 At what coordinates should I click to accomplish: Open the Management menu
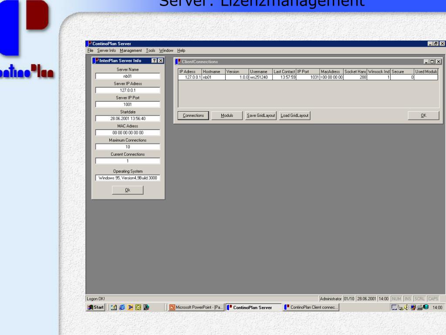131,51
